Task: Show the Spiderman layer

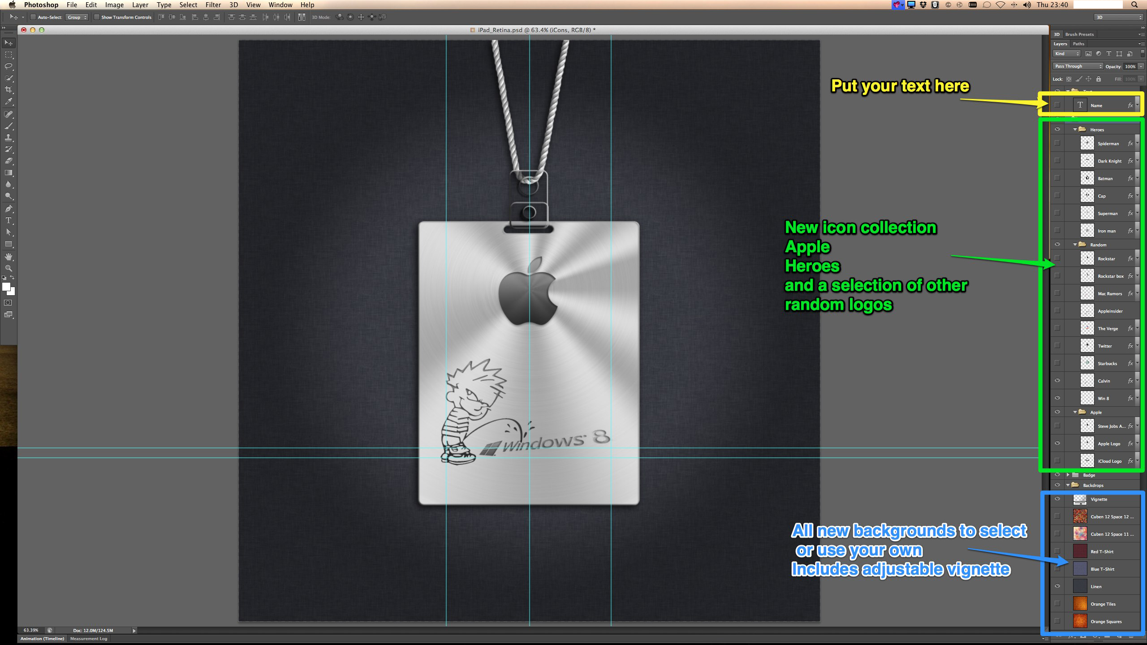Action: pos(1057,143)
